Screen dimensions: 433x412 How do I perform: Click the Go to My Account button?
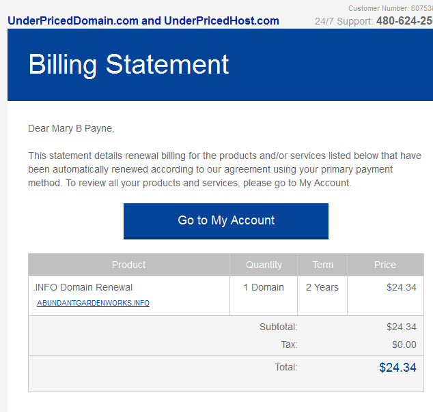pos(226,221)
